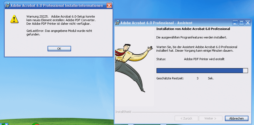Click the 'Geschätzte Restzeit:' label
This screenshot has height=125, width=254.
(170, 78)
